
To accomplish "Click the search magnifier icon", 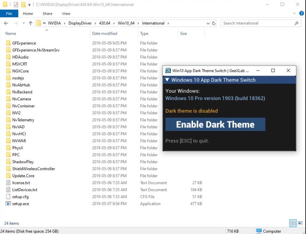I will point(296,23).
